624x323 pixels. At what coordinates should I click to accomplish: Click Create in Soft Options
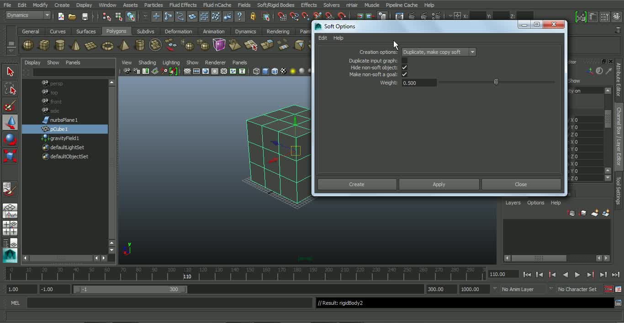[x=357, y=184]
